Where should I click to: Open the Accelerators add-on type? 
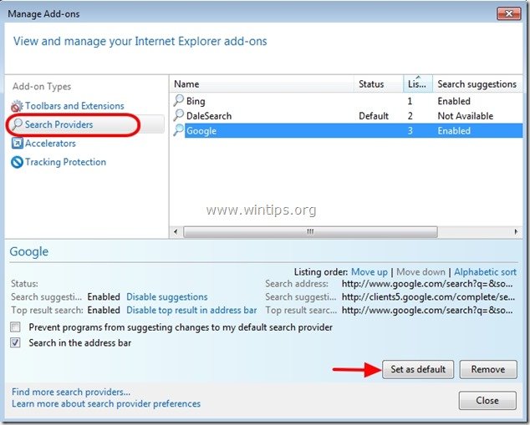coord(50,144)
